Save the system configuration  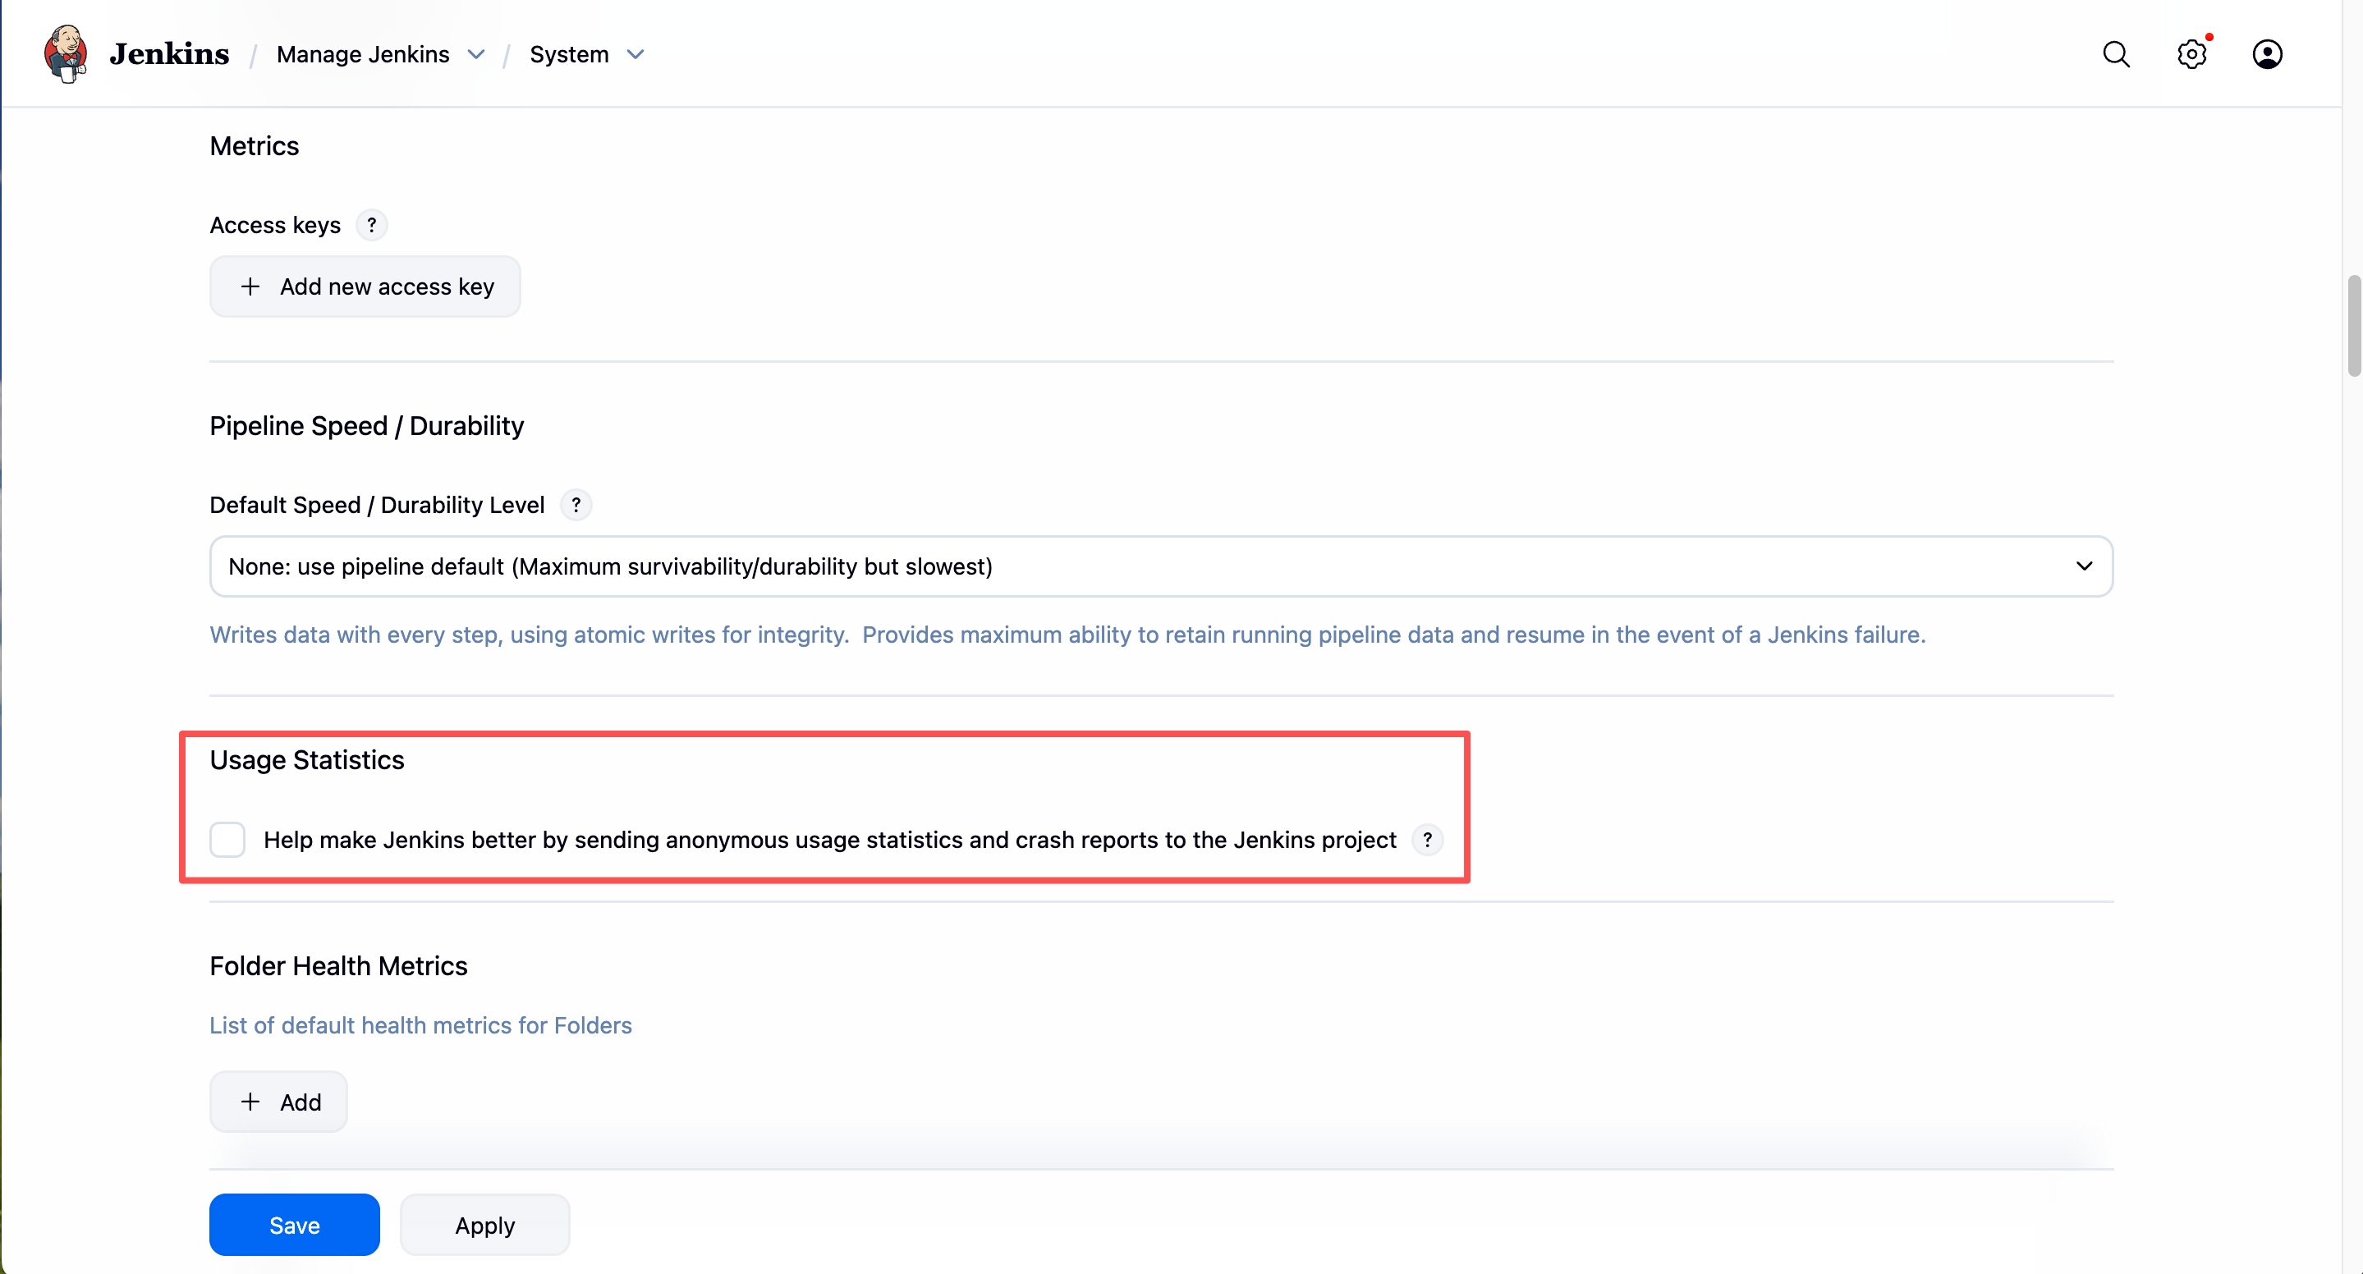coord(294,1225)
